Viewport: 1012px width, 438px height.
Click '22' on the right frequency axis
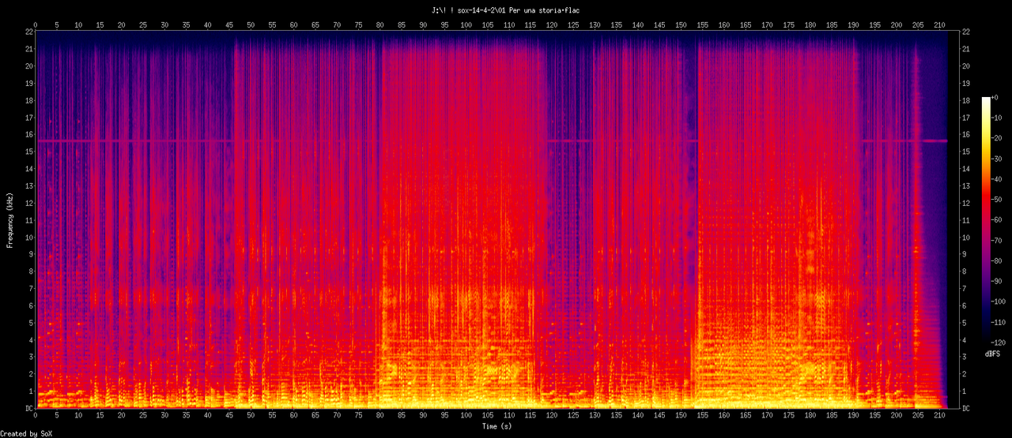pos(967,32)
